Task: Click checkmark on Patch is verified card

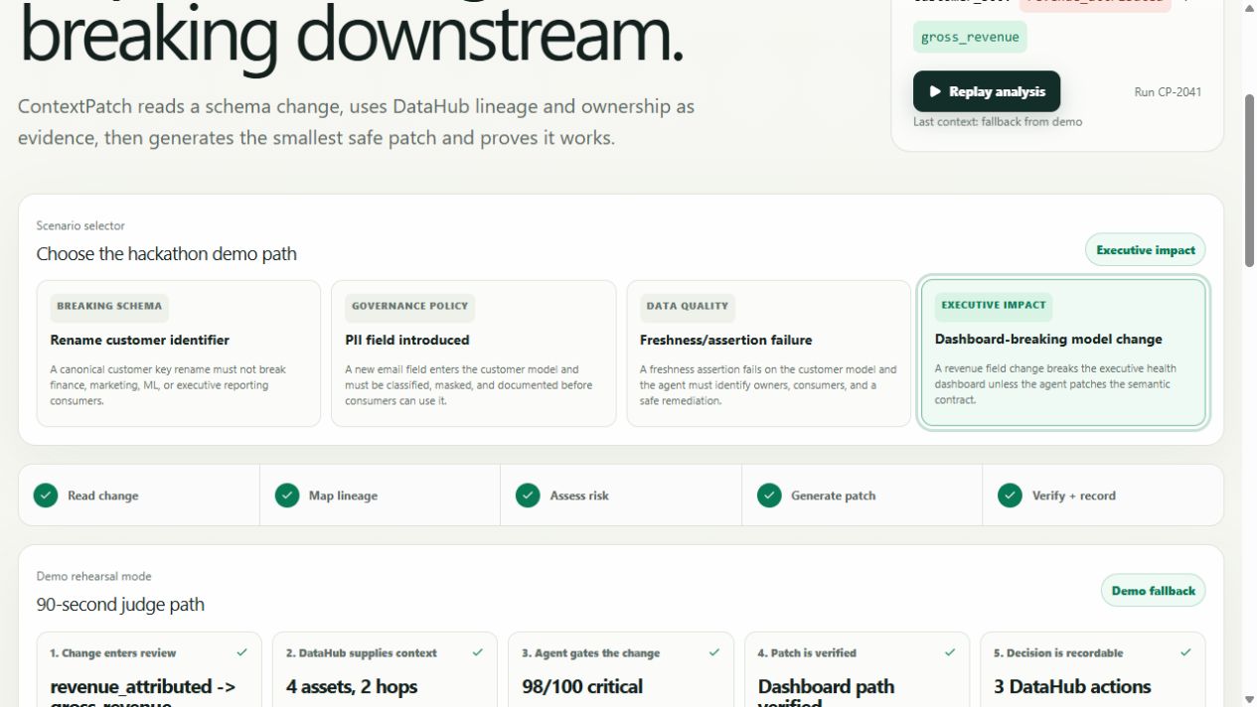Action: (950, 652)
